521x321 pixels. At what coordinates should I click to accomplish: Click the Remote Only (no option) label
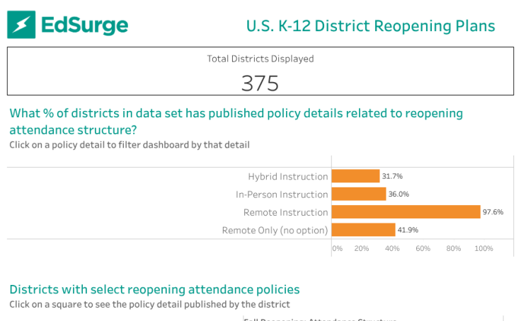[x=275, y=230]
